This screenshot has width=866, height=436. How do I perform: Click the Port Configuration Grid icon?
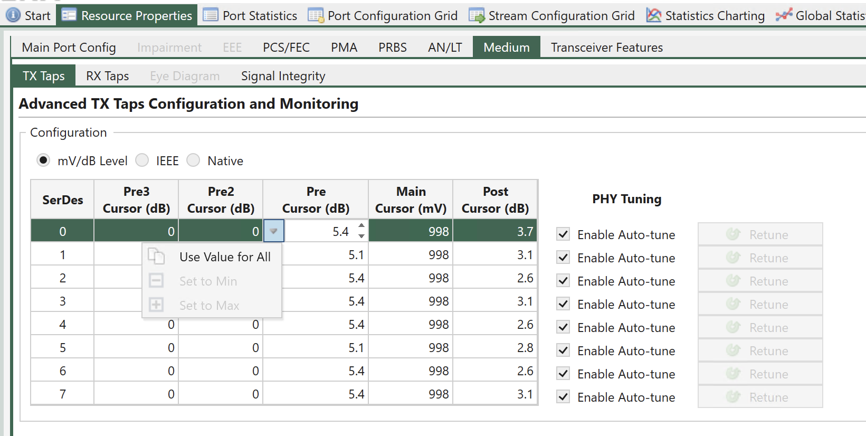316,15
